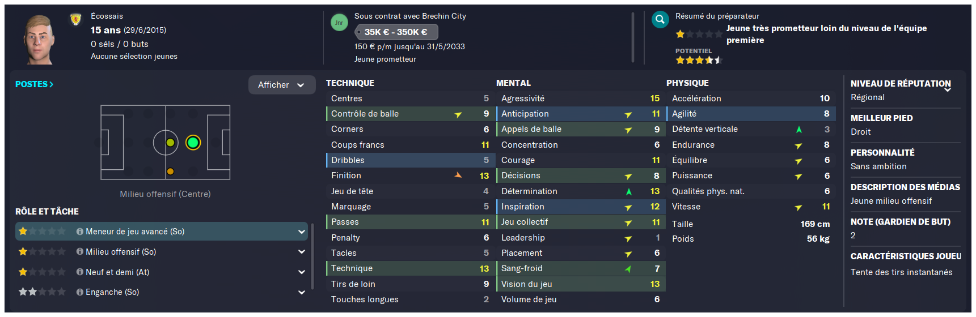The image size is (976, 317).
Task: Open the POSTES section link
Action: 34,84
